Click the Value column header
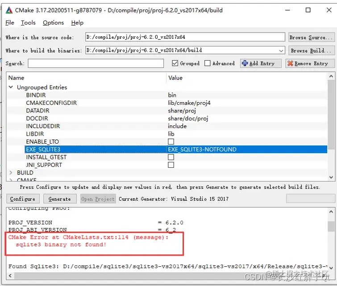 click(175, 78)
